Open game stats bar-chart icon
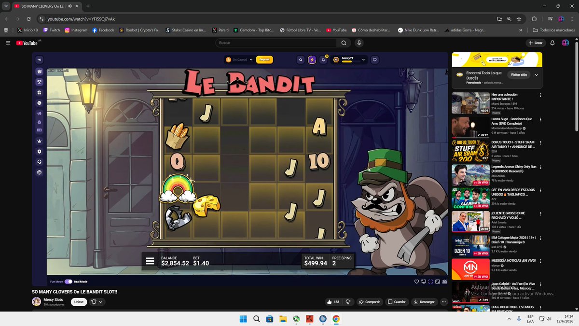This screenshot has width=579, height=326. (444, 282)
